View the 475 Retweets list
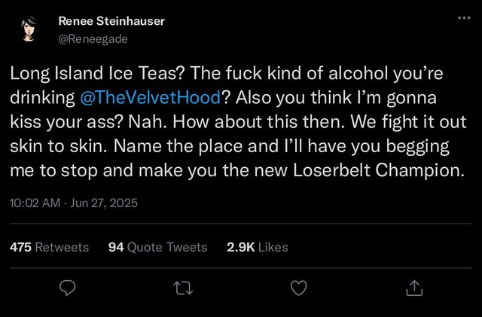Viewport: 482px width, 317px height. pyautogui.click(x=49, y=247)
